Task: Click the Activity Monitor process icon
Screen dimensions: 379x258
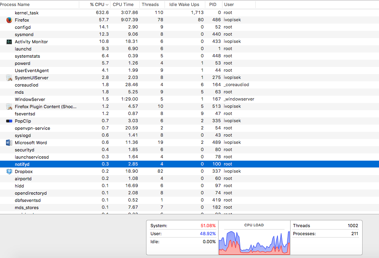Action: (x=9, y=42)
